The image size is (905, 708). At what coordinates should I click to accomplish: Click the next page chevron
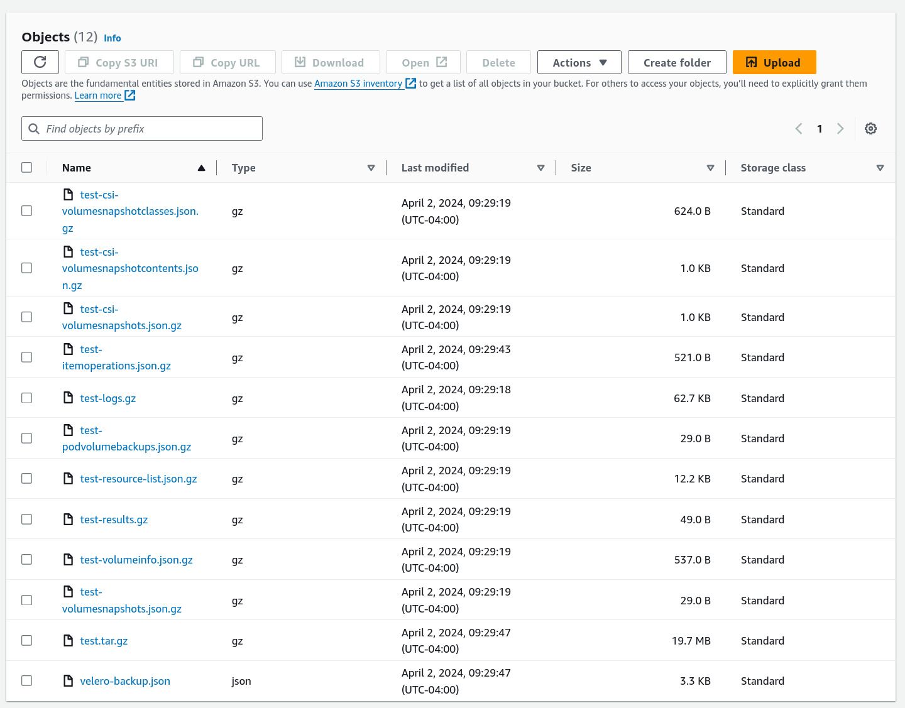tap(841, 128)
